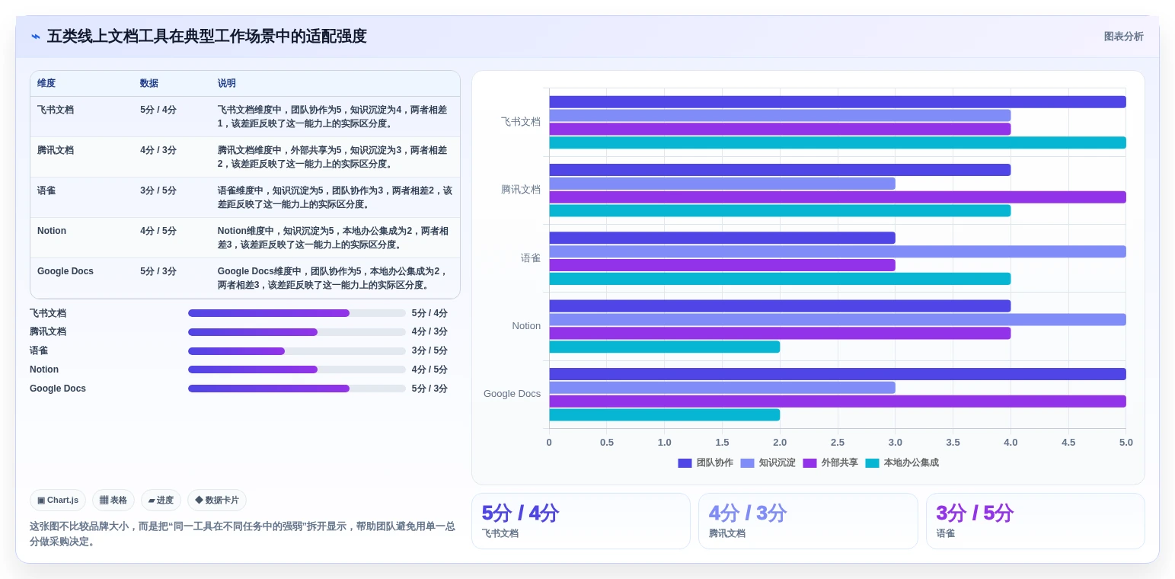Click the Google Docs y-axis label in the chart

(512, 394)
